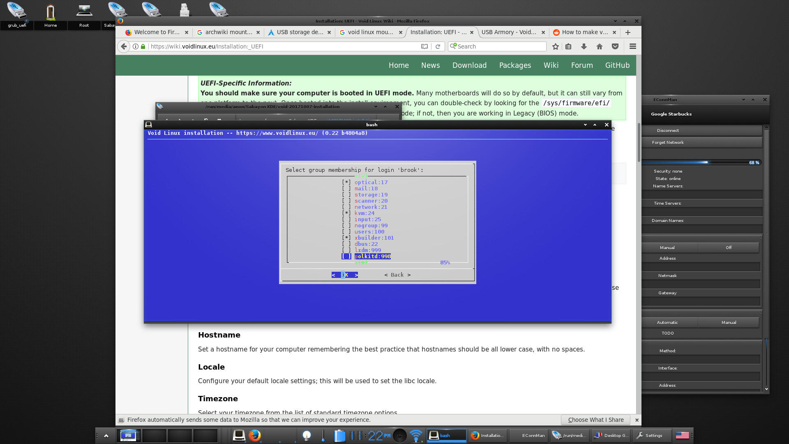Toggle the kvm:24 group checkbox
Image resolution: width=789 pixels, height=444 pixels.
(347, 213)
